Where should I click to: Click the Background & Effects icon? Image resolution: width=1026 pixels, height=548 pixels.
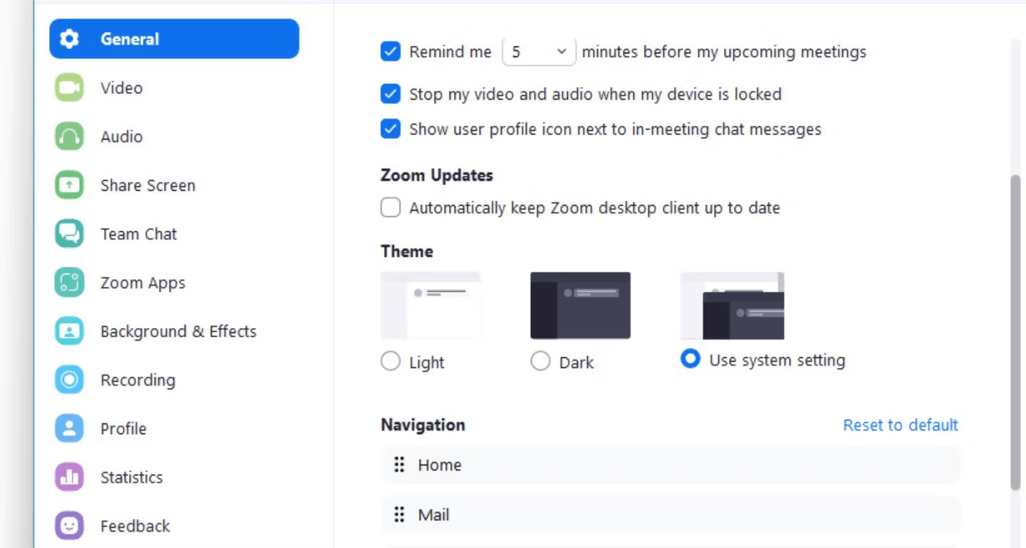(x=69, y=332)
